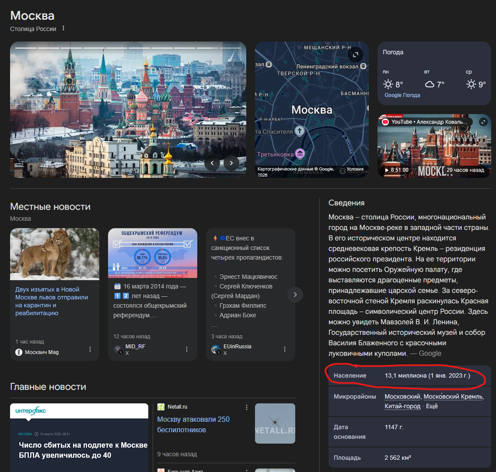Open the Условия map terms link
The width and height of the screenshot is (496, 472).
point(355,169)
